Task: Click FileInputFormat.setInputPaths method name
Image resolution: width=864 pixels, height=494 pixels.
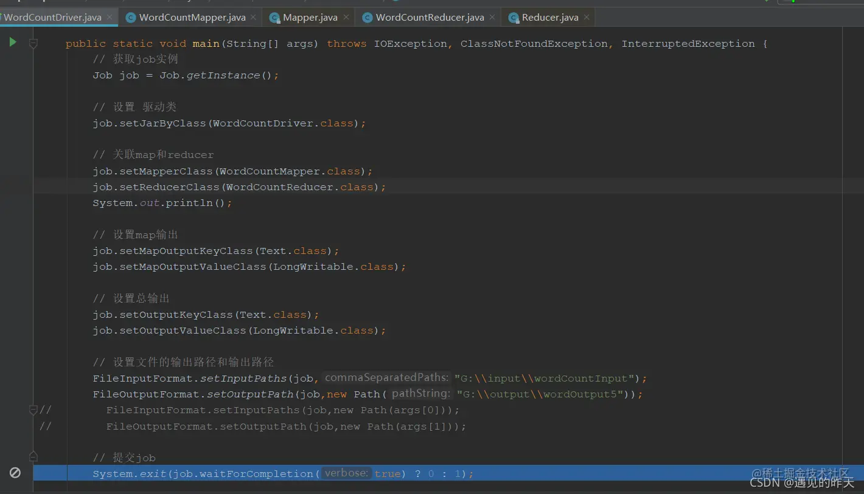Action: point(243,379)
